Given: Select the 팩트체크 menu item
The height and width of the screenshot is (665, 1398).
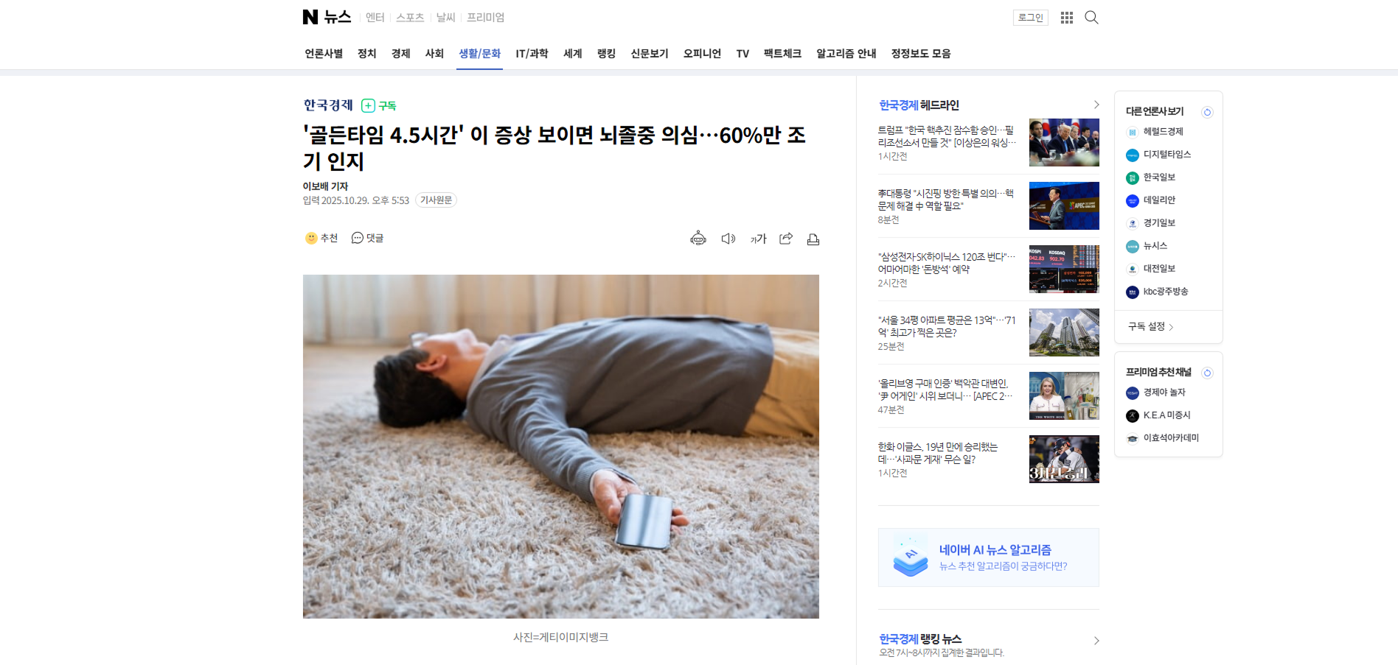Looking at the screenshot, I should click(x=782, y=54).
